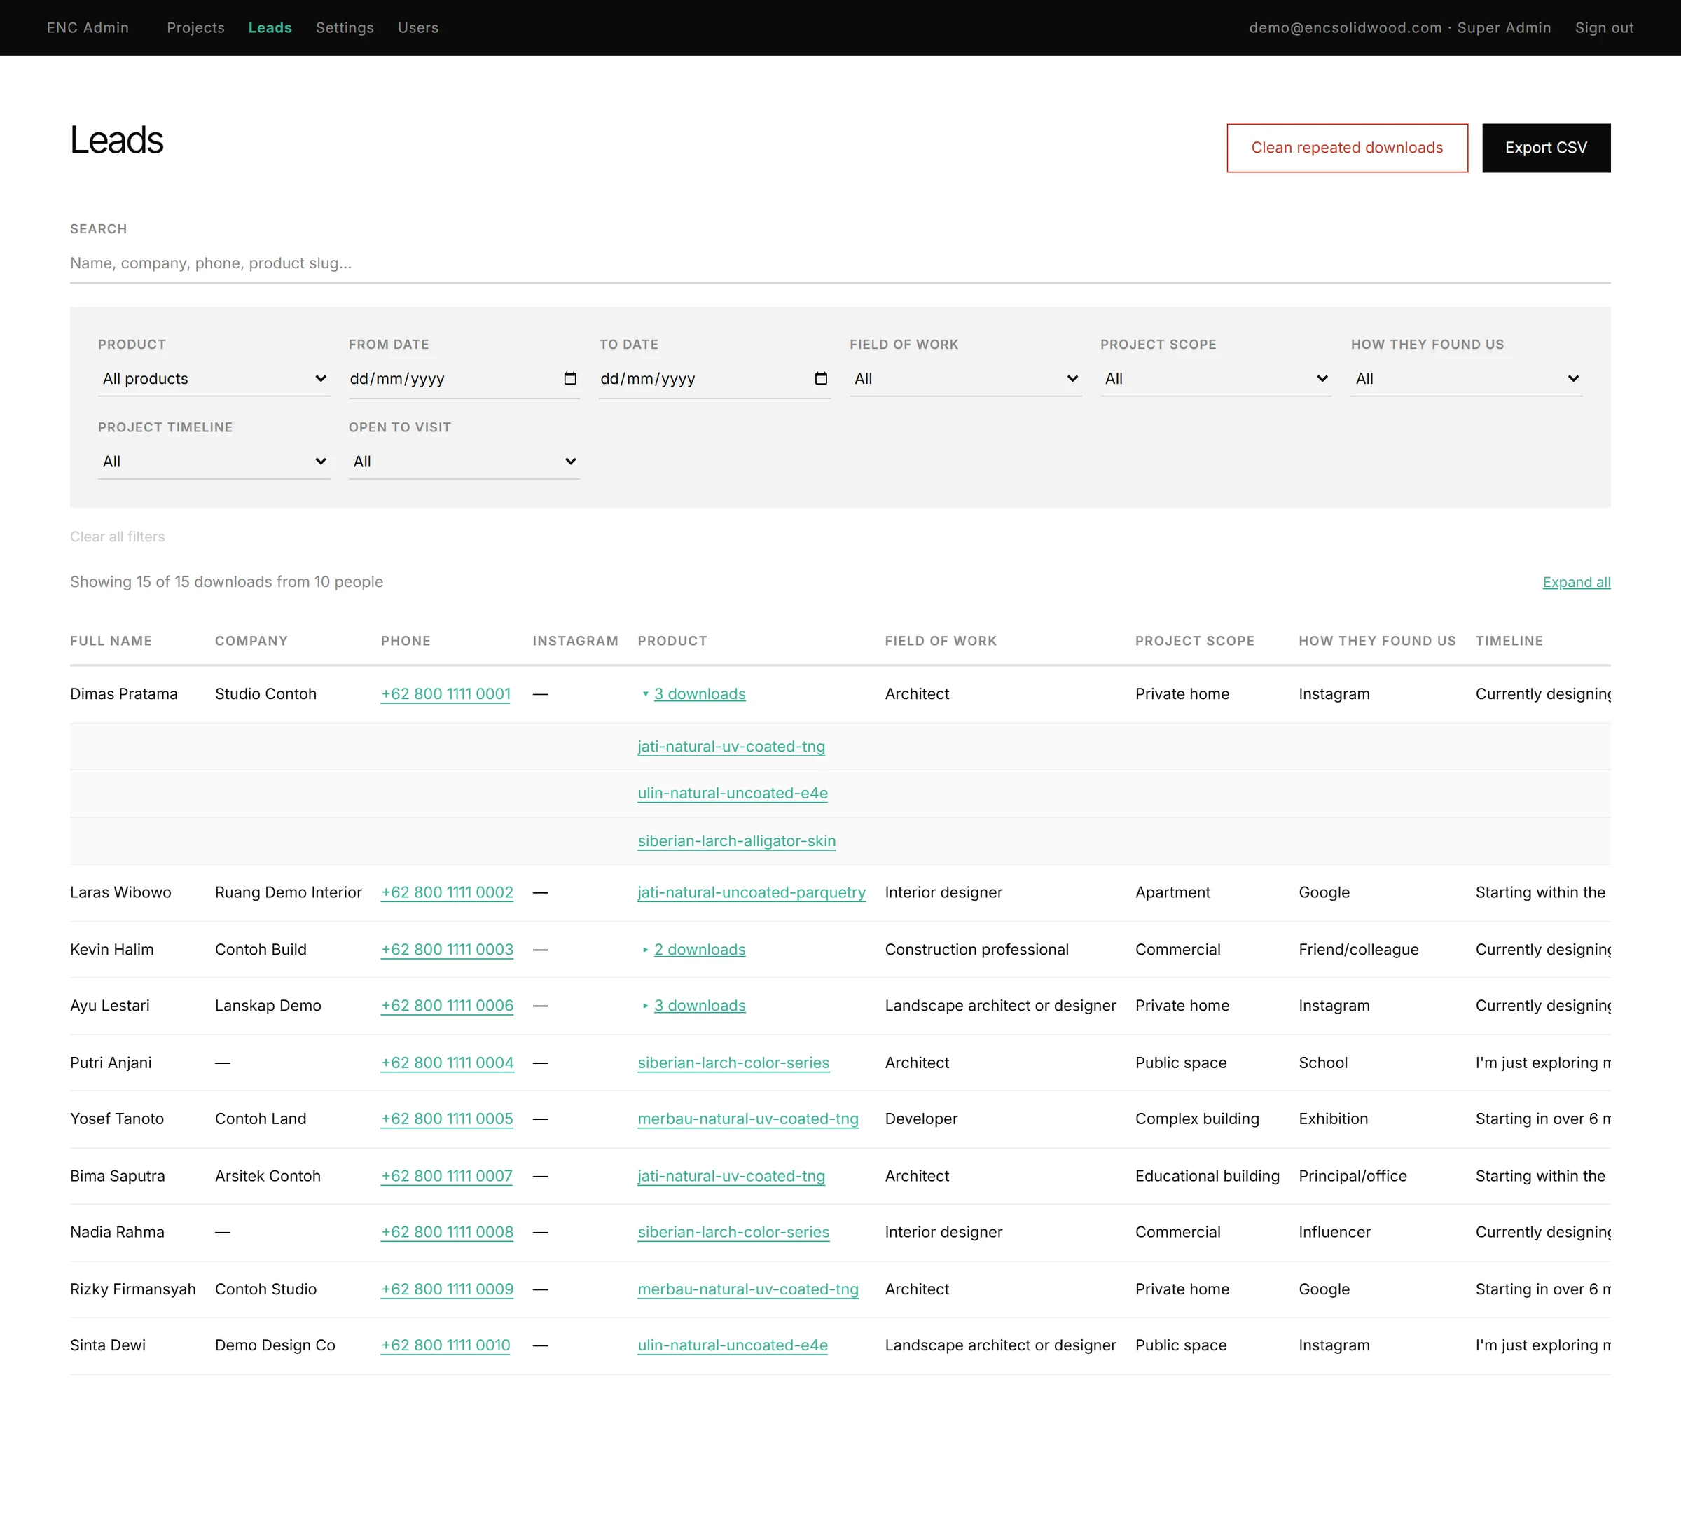
Task: Open the Field of Work filter dropdown
Action: point(965,379)
